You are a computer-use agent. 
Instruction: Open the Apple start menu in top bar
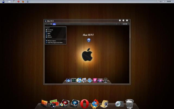tap(3, 2)
